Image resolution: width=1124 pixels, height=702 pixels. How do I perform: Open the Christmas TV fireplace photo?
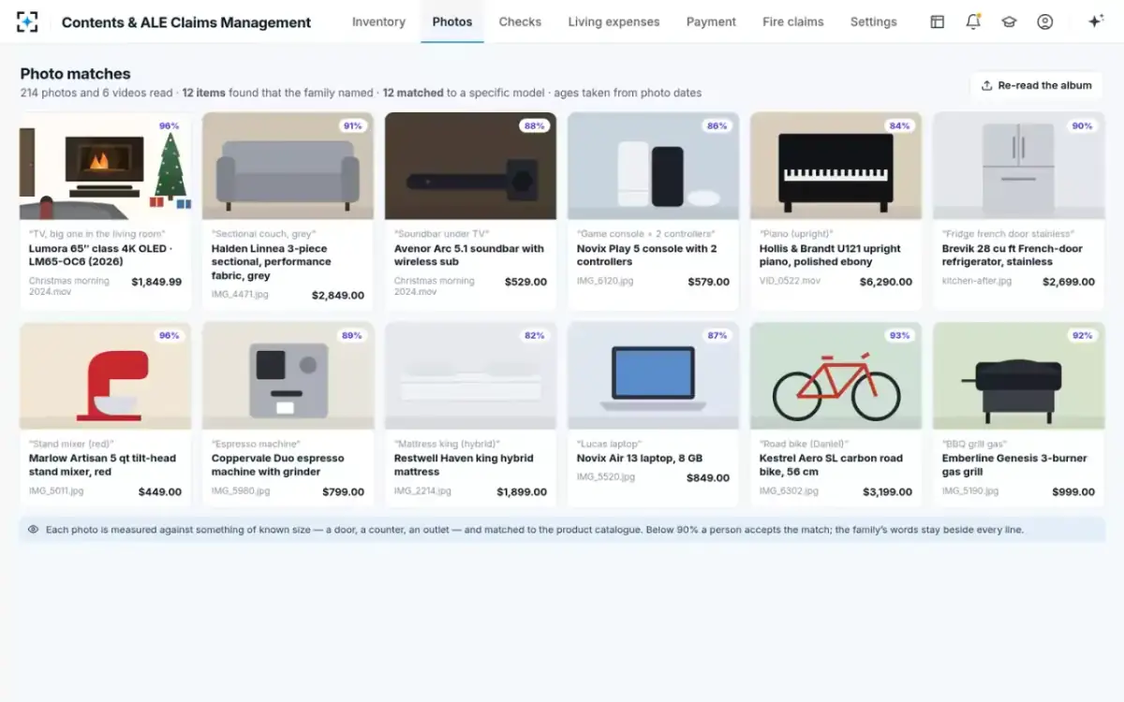(106, 167)
